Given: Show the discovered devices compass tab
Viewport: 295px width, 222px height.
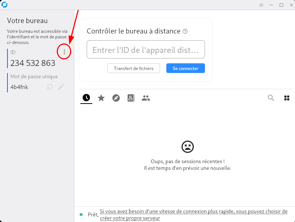Looking at the screenshot, I should pyautogui.click(x=116, y=98).
